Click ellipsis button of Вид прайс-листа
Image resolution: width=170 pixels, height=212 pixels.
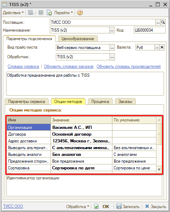112,48
